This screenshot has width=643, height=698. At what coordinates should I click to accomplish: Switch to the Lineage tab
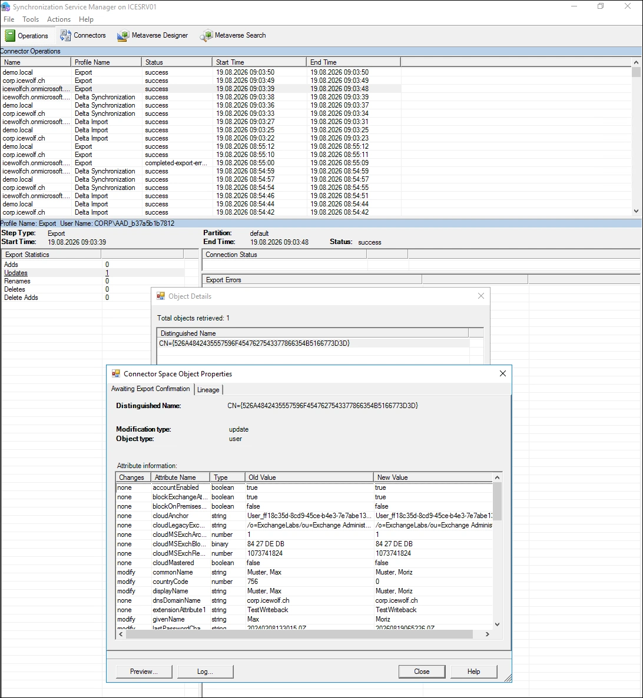(x=208, y=389)
